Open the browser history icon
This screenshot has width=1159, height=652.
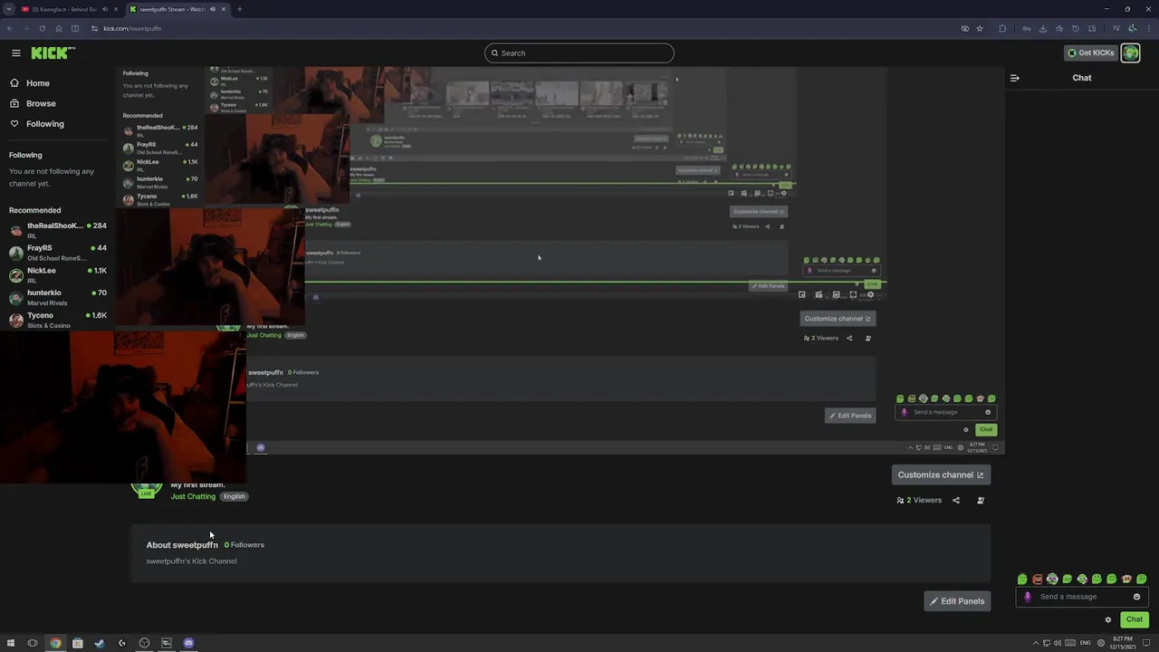tap(1075, 28)
